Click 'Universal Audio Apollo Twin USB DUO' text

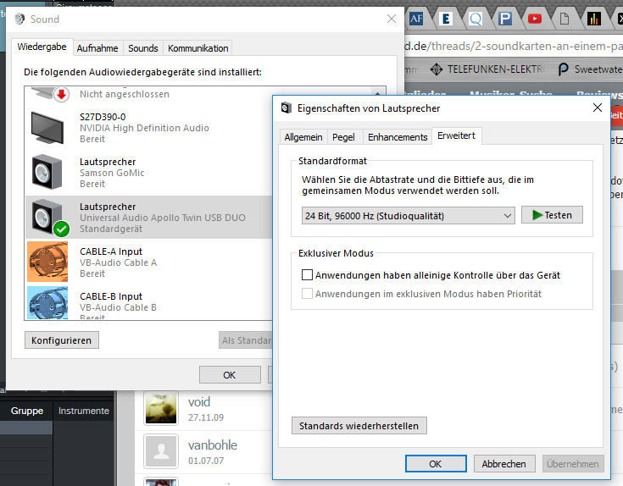(163, 218)
